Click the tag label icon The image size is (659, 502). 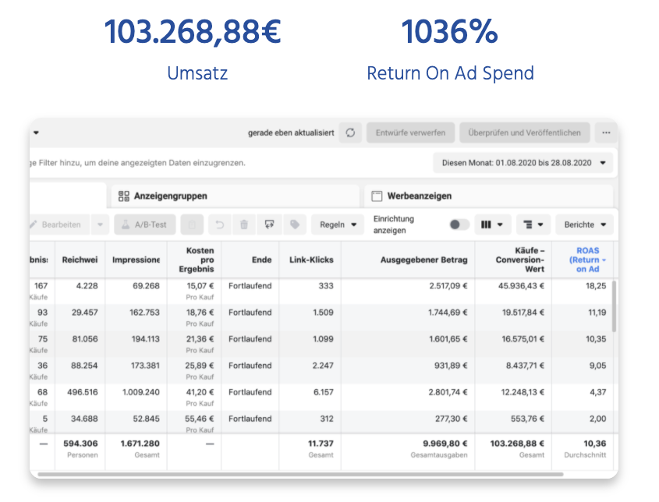(x=294, y=224)
